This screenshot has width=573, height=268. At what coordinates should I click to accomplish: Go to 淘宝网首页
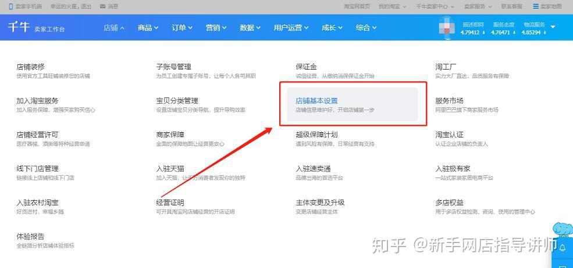357,6
